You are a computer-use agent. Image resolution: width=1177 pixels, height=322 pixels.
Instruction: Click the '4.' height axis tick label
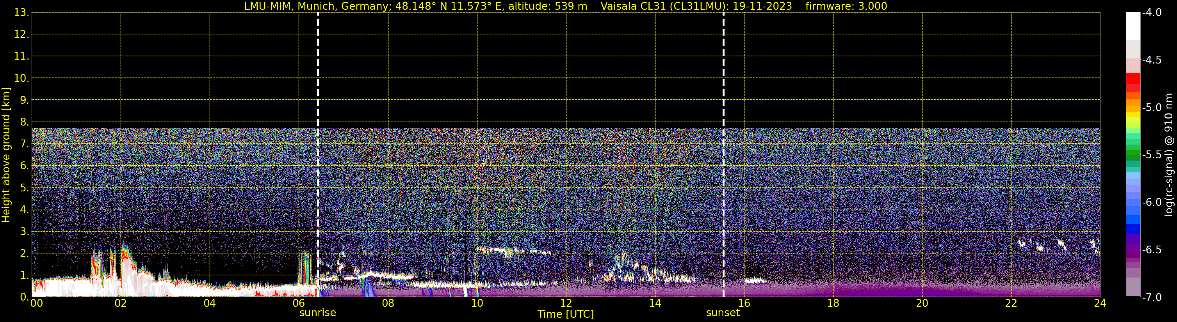click(x=24, y=210)
